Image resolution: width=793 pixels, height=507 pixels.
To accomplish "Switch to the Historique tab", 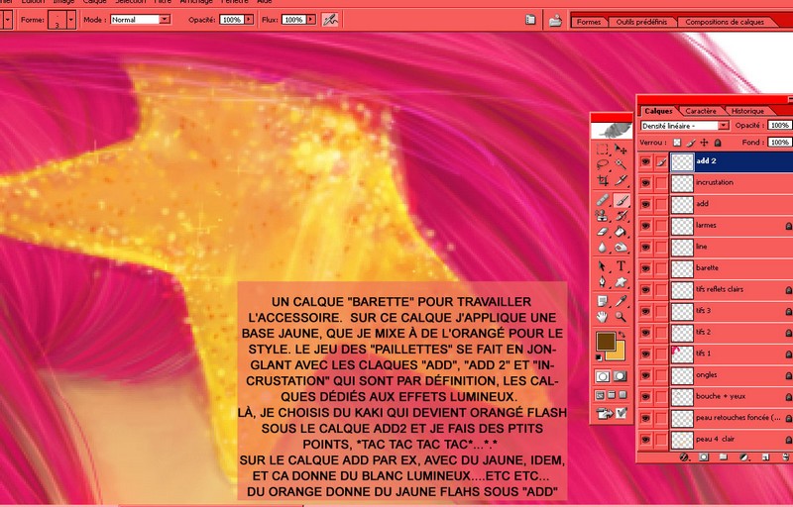I will point(747,111).
